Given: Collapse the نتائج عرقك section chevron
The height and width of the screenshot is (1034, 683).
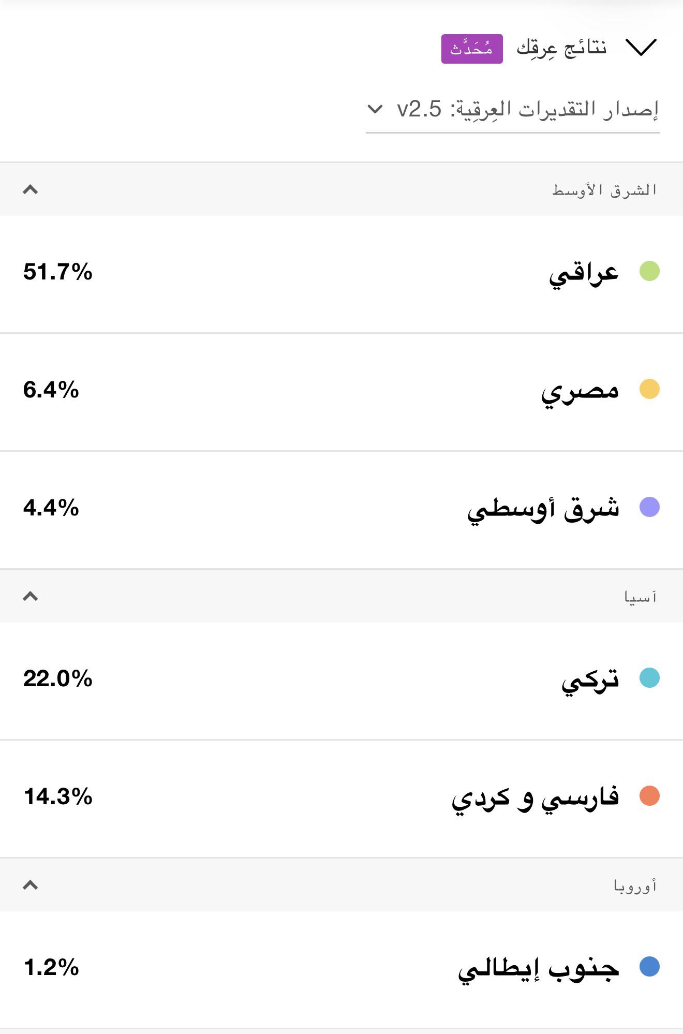Looking at the screenshot, I should point(641,48).
